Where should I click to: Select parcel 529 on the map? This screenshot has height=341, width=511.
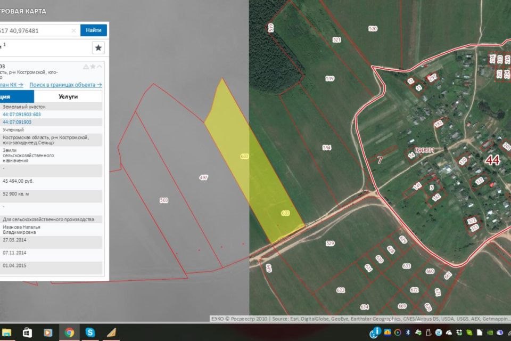point(330,243)
